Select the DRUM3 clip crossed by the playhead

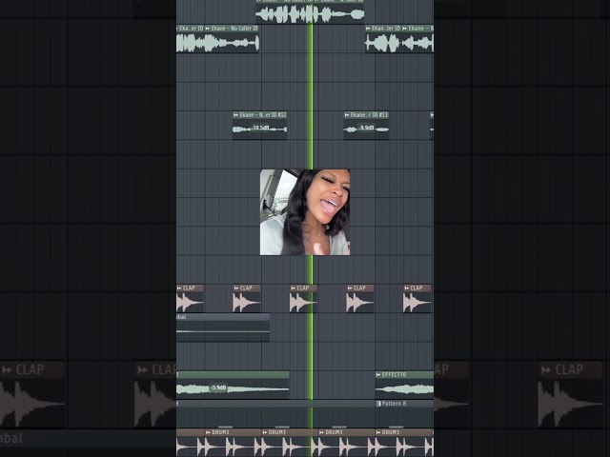(x=289, y=443)
